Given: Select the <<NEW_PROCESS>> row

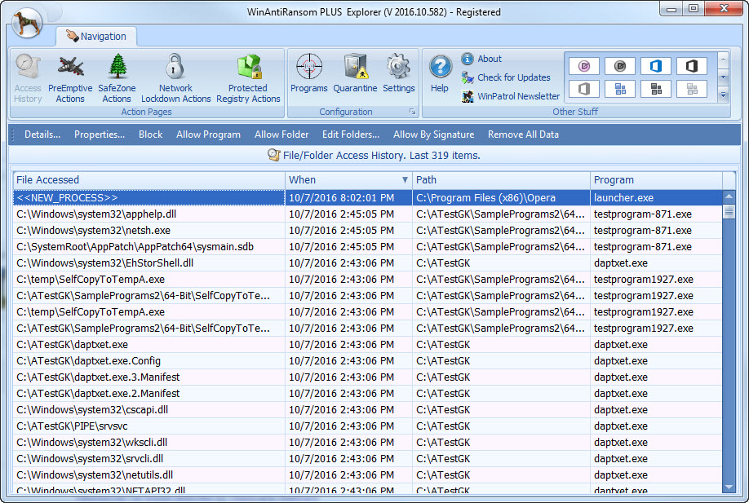Looking at the screenshot, I should [367, 197].
